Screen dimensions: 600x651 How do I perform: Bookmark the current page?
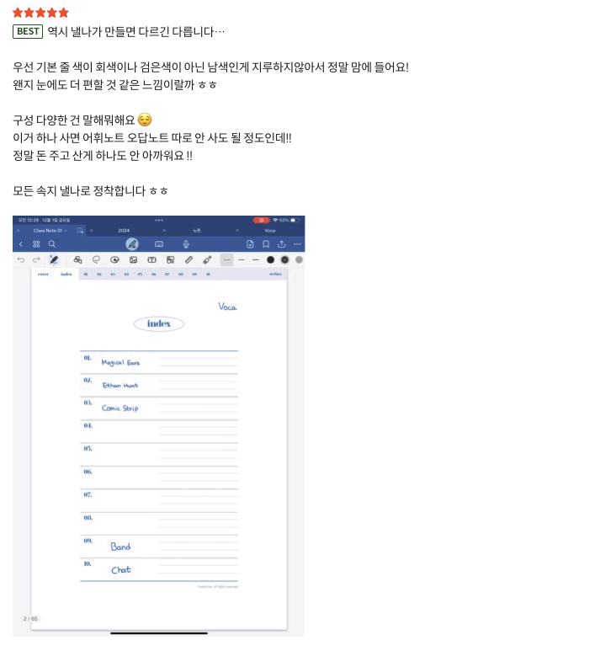click(266, 244)
